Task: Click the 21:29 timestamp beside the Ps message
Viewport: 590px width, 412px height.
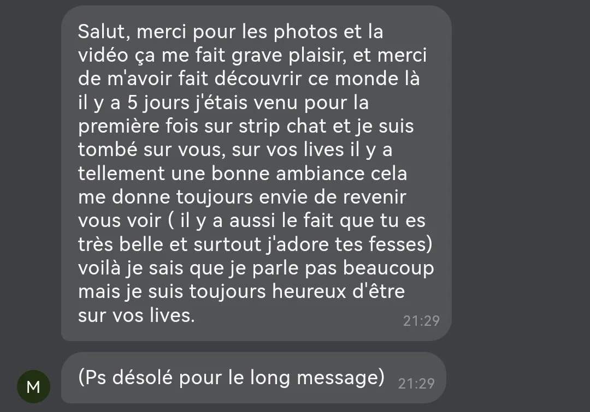Action: click(x=416, y=384)
